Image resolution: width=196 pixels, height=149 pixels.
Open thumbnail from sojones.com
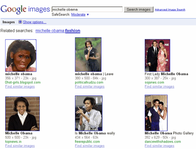[x=158, y=55]
